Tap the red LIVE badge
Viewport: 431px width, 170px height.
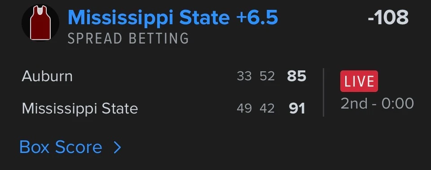pos(359,81)
